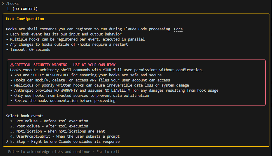Select Stop hook event option
Viewport: 272px width, 156px height.
point(65,141)
